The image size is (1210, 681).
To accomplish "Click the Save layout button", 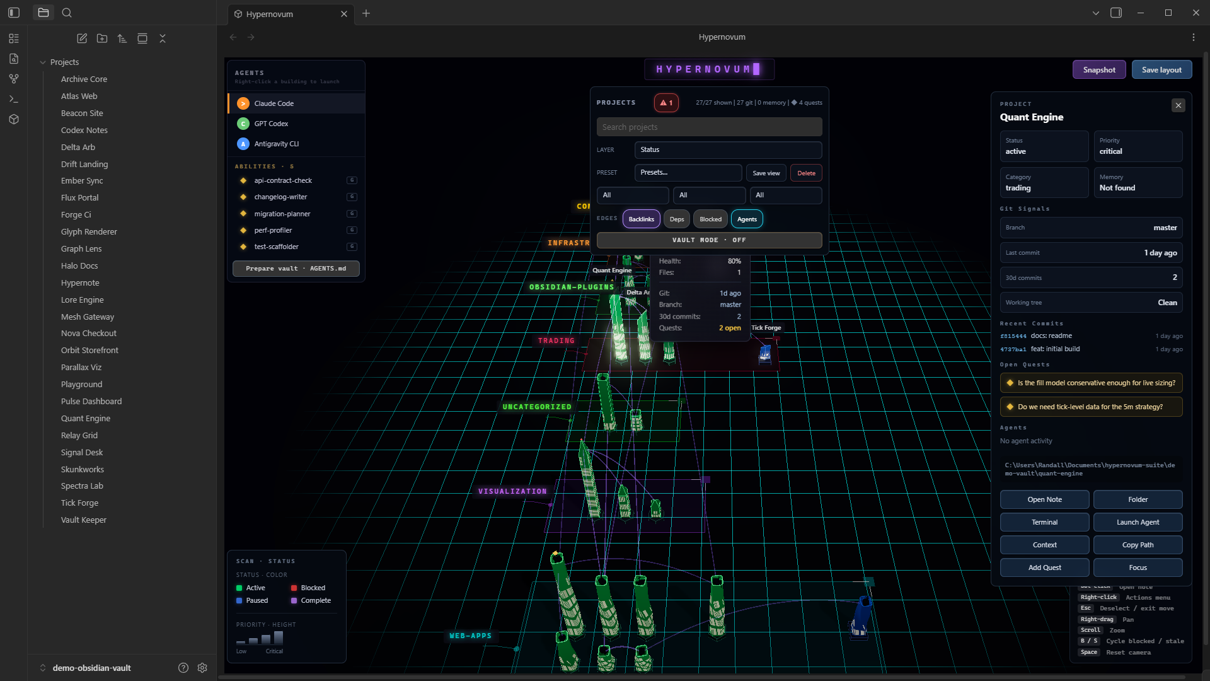I will [x=1162, y=70].
